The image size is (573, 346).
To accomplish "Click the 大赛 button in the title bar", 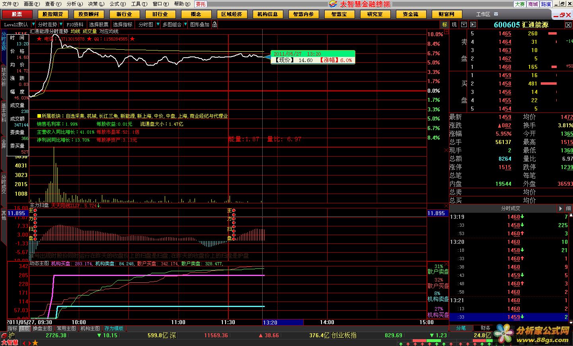I will point(520,4).
